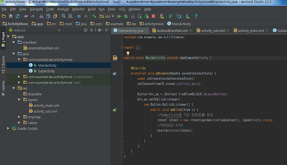Click the Collapse All icon in project panel
The width and height of the screenshot is (287, 165).
[x=91, y=30]
